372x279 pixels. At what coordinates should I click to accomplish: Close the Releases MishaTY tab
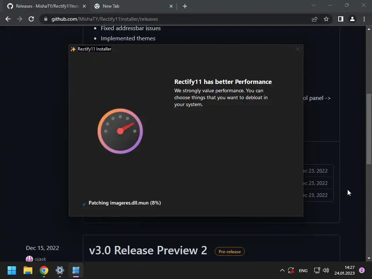[x=84, y=6]
